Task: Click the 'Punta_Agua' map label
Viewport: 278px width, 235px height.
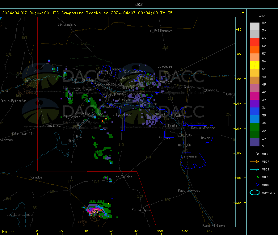Action: pyautogui.click(x=141, y=210)
